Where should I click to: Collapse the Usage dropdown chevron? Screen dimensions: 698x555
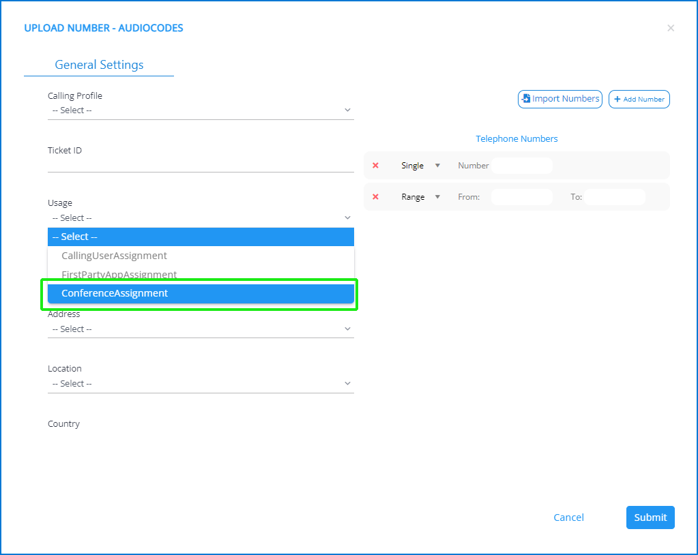tap(347, 218)
